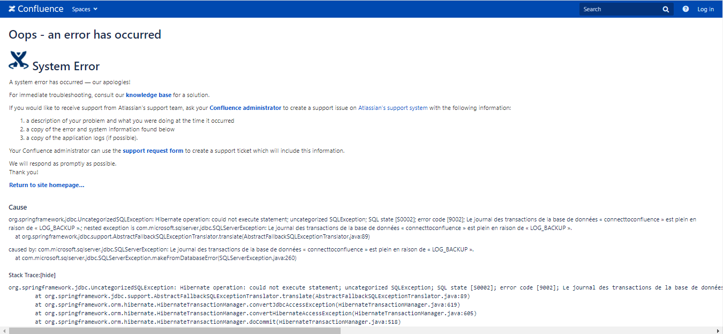723x334 pixels.
Task: Open the support request form link
Action: pos(153,151)
